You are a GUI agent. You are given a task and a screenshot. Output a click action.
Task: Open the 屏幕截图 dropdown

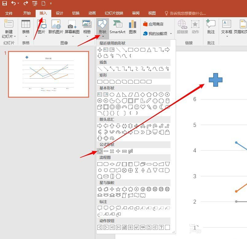(73, 36)
